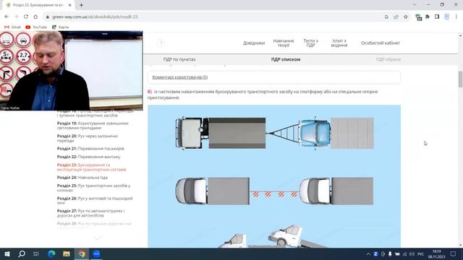463x260 pixels.
Task: Open Розділ 27 автомагістралі section
Action: (x=90, y=213)
